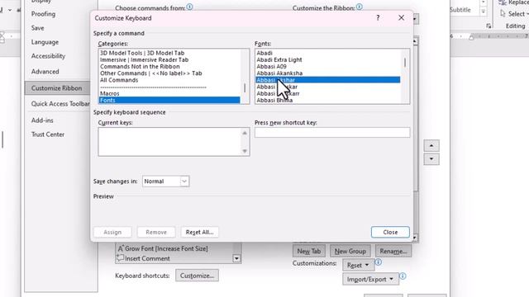This screenshot has width=529, height=297.
Task: Select Insert Comment command in list
Action: (x=174, y=258)
